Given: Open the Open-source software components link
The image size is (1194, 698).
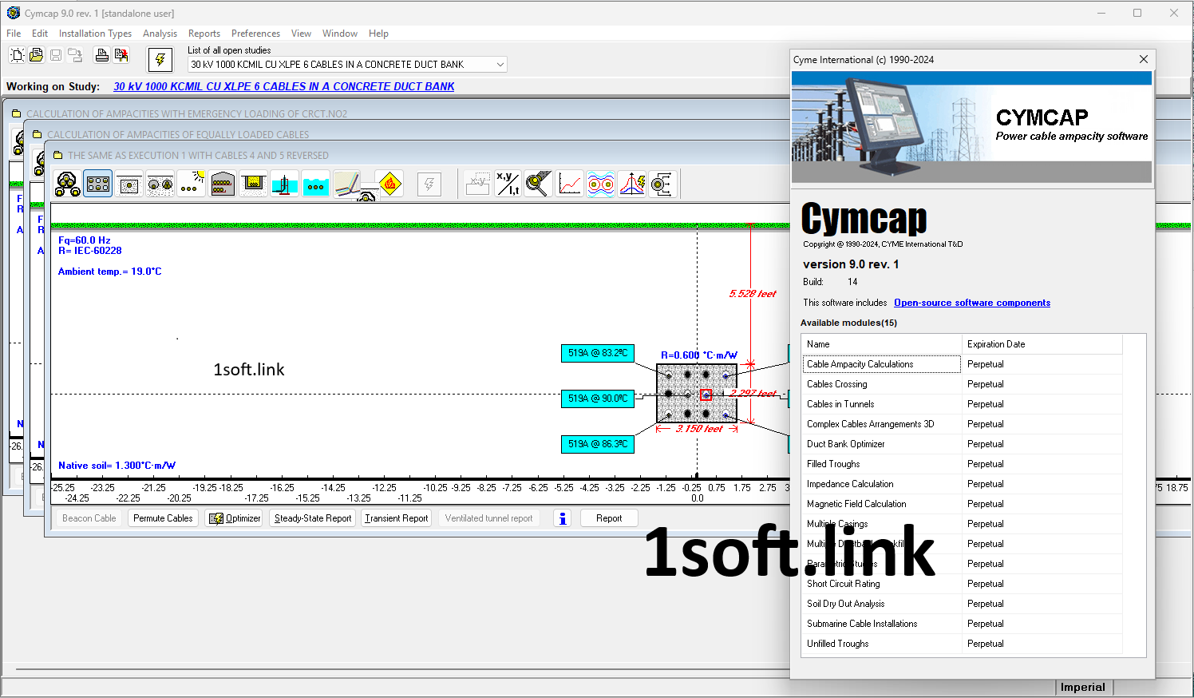Looking at the screenshot, I should pyautogui.click(x=972, y=303).
